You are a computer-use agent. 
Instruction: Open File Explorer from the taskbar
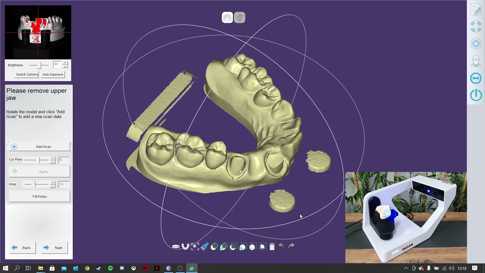click(41, 268)
